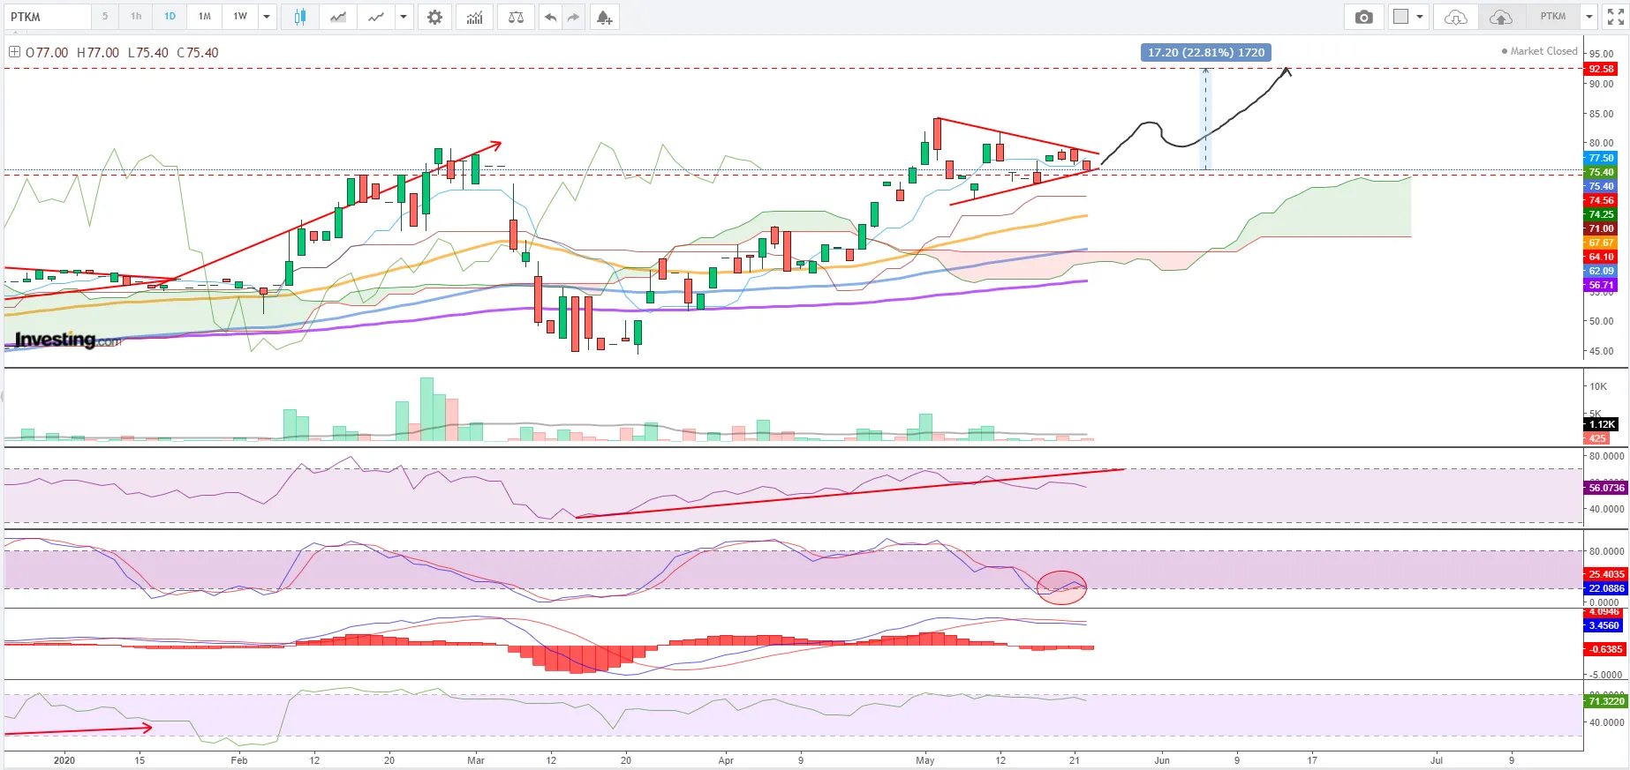Viewport: 1630px width, 770px height.
Task: Select the 1M timeframe
Action: pyautogui.click(x=205, y=17)
